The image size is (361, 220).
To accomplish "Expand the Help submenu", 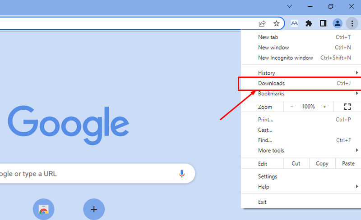I will pos(301,187).
